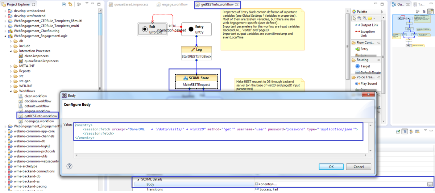
Task: Toggle Link with Editor in Project Explorer
Action: tap(70, 4)
